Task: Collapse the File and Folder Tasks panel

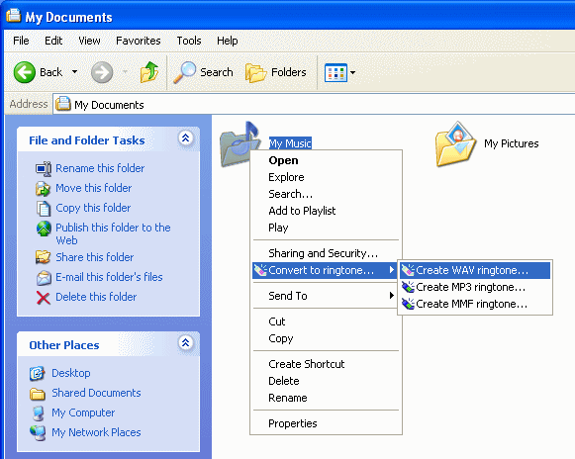Action: coord(185,138)
